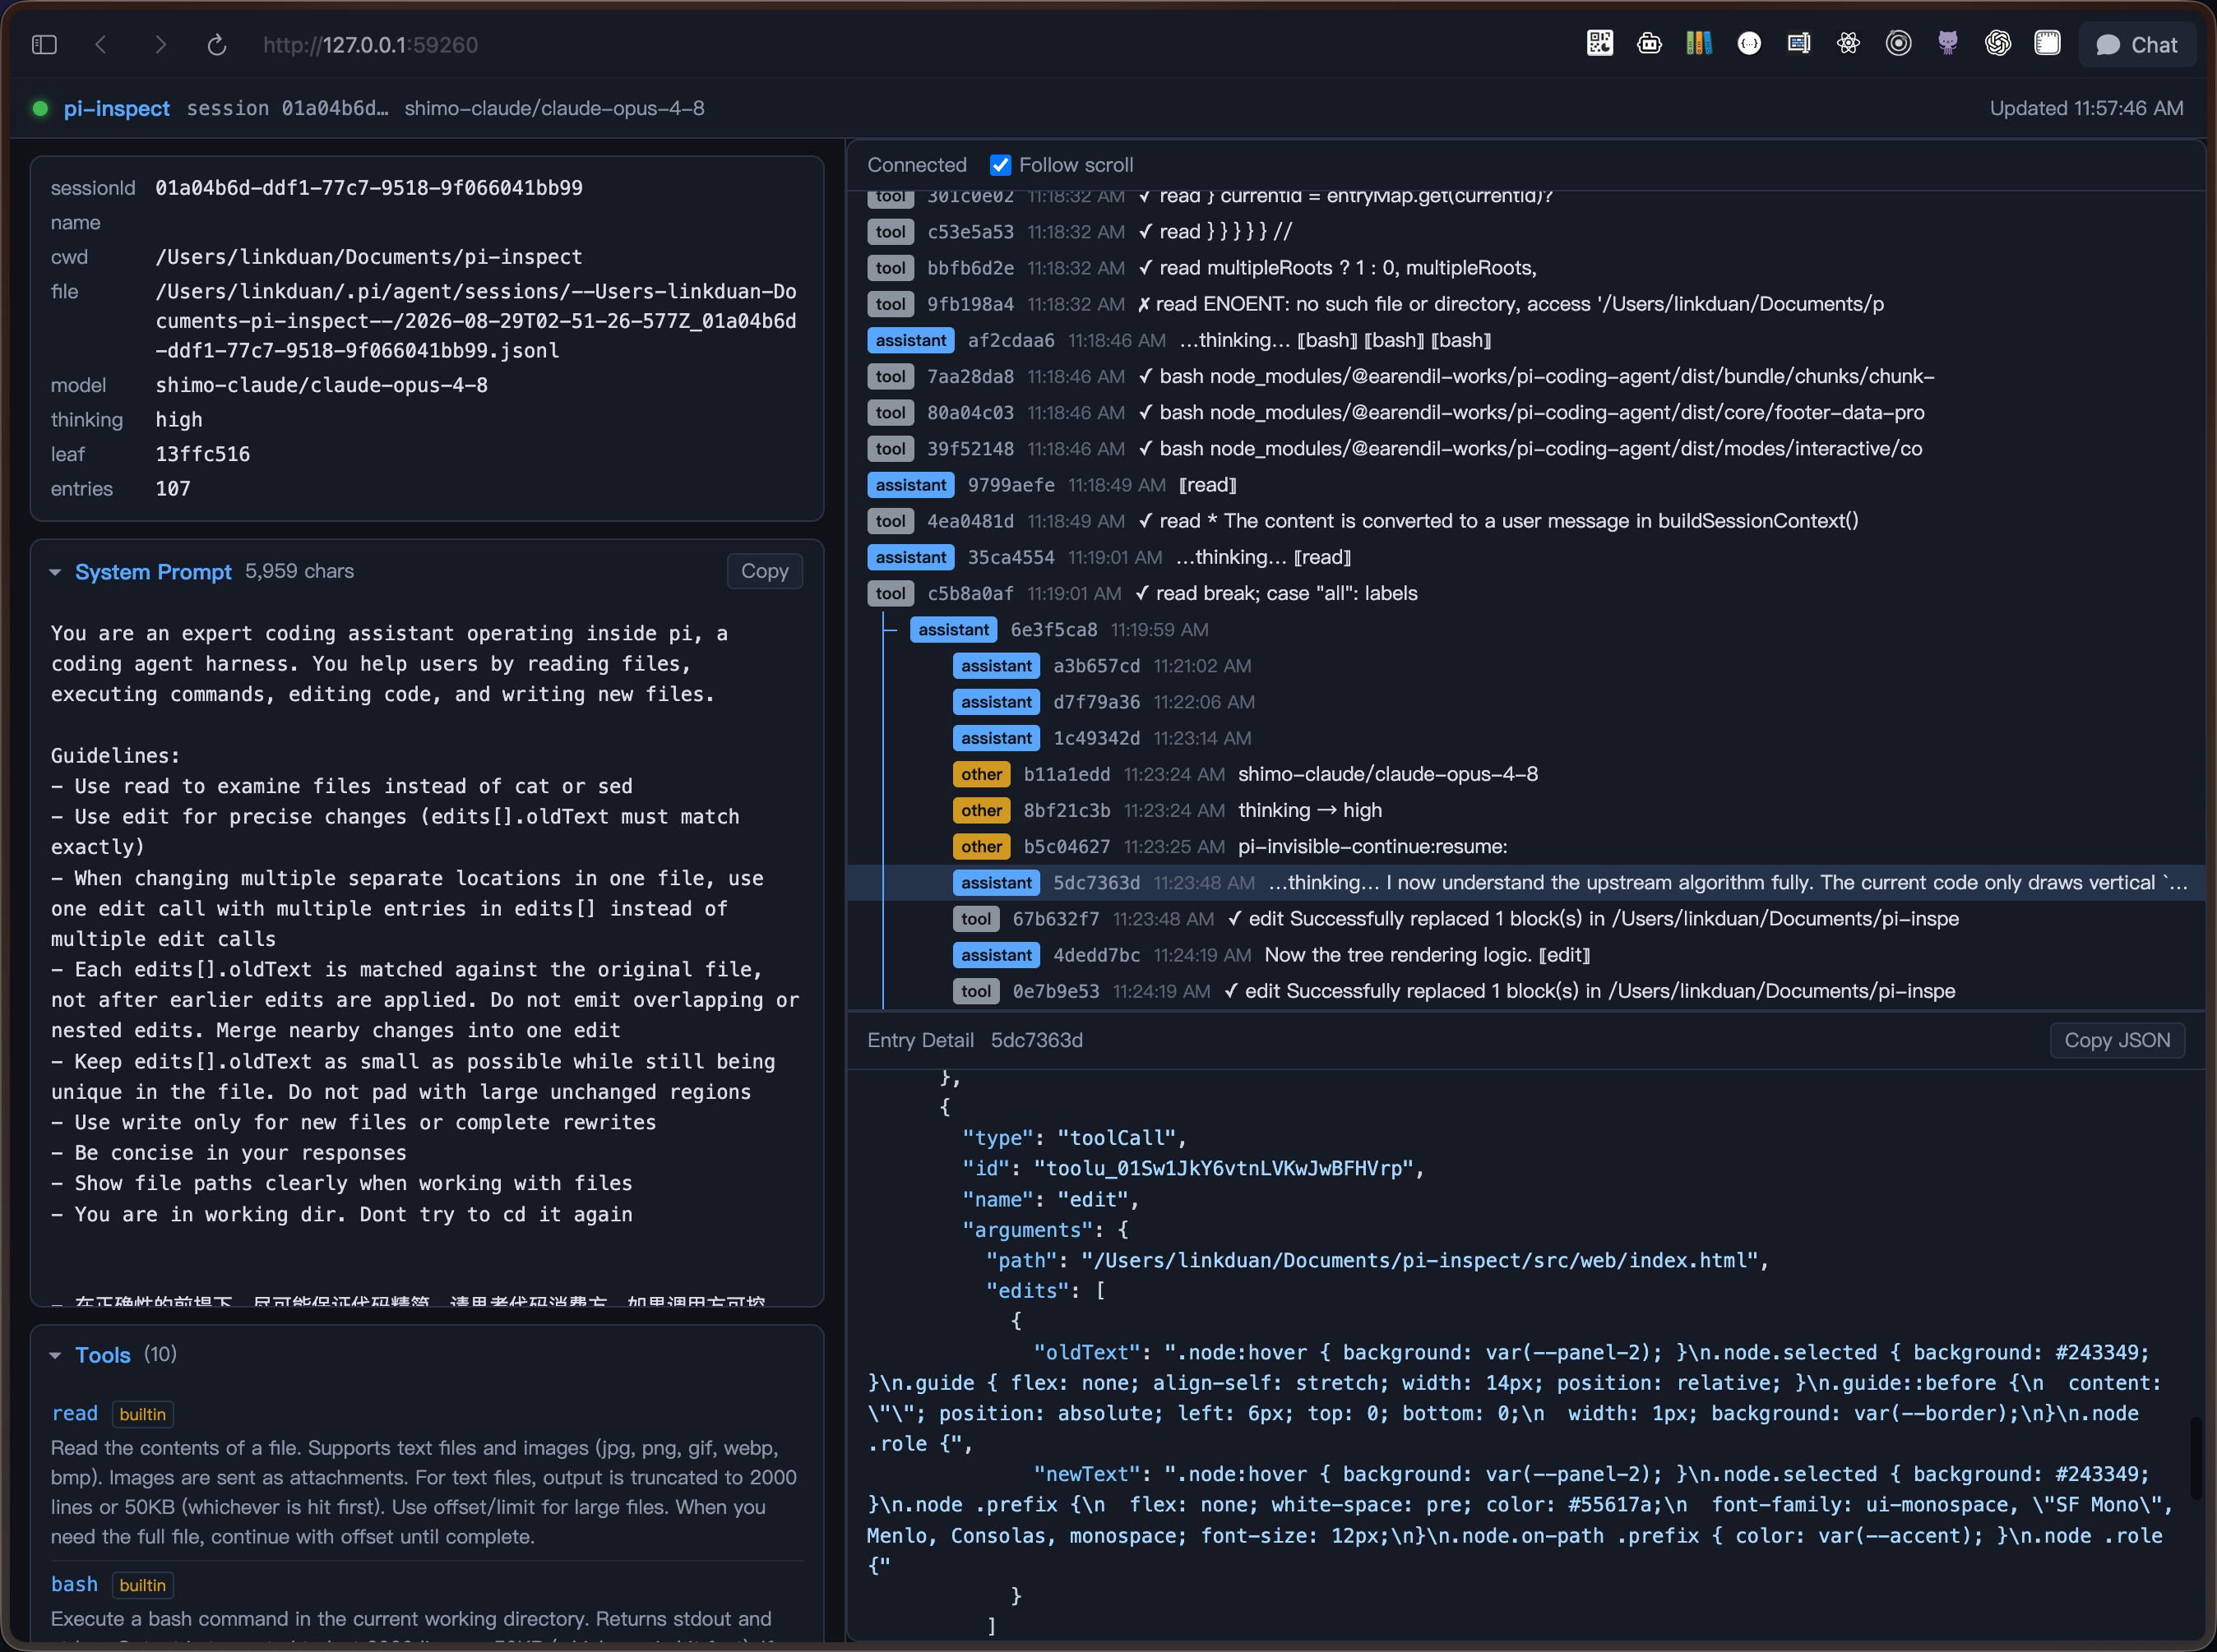Open the ruler square extension icon
Image resolution: width=2217 pixels, height=1652 pixels.
(2047, 43)
